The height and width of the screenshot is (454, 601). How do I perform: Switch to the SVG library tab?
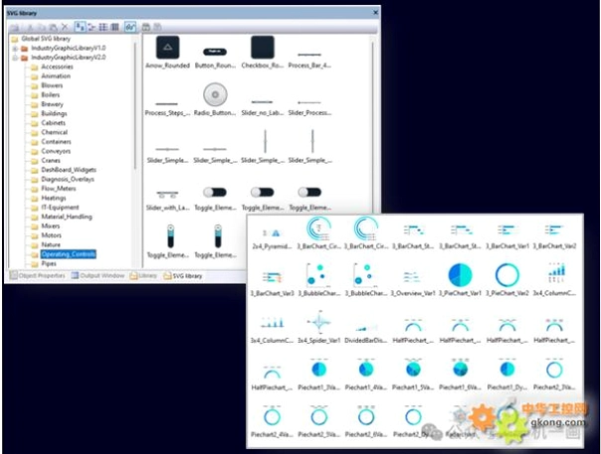click(x=183, y=275)
